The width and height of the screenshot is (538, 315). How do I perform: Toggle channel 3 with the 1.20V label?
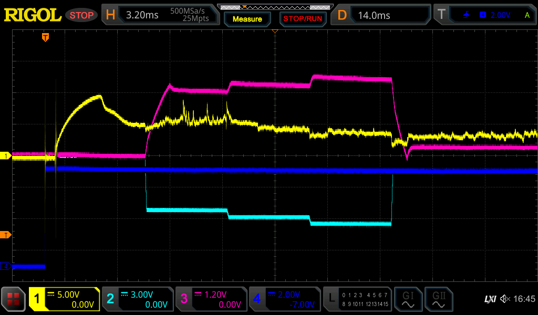[210, 299]
